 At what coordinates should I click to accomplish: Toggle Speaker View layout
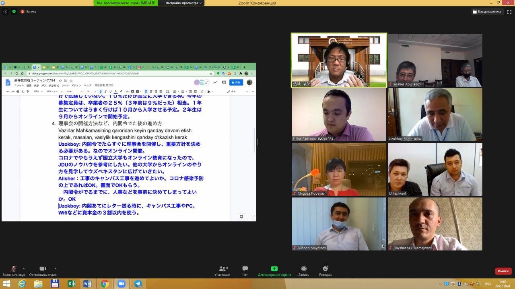tap(487, 12)
